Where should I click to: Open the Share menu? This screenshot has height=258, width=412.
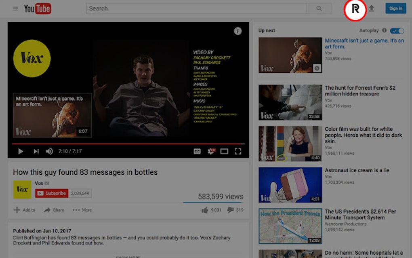(54, 210)
